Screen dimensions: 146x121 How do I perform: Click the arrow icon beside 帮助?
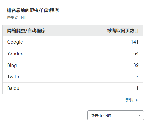[x=137, y=100]
